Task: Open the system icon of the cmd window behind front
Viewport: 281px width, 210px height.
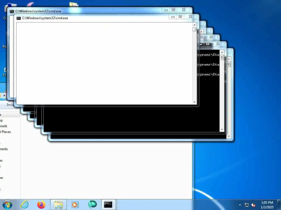Action: [x=12, y=11]
